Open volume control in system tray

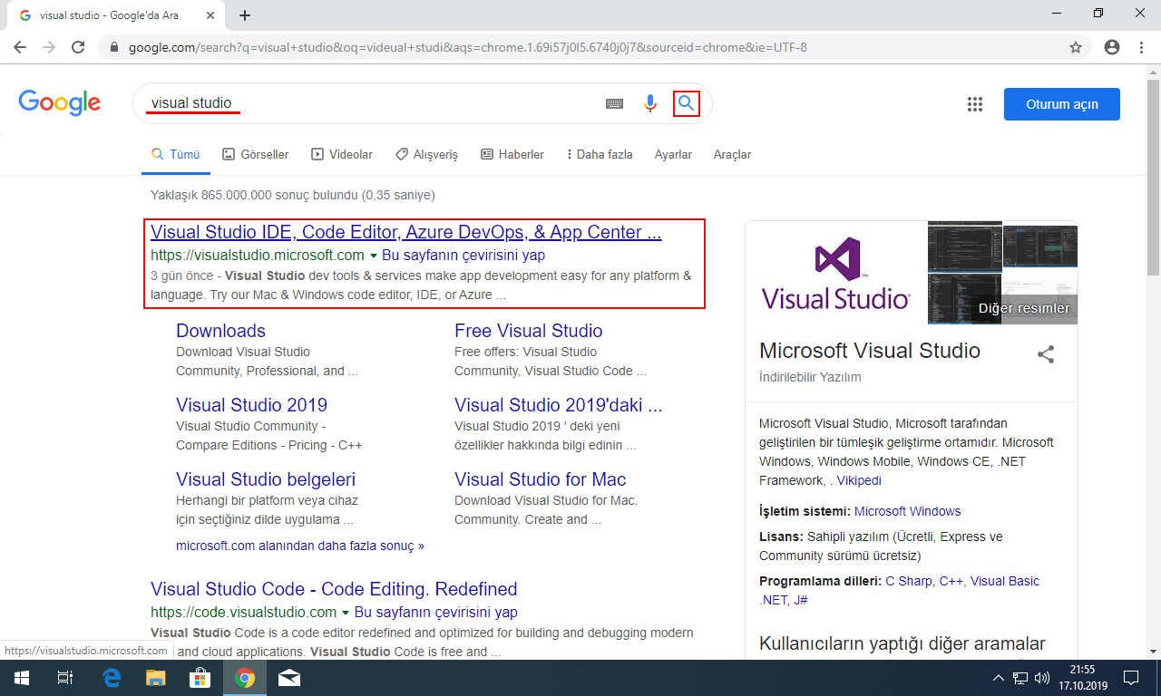pyautogui.click(x=1042, y=678)
